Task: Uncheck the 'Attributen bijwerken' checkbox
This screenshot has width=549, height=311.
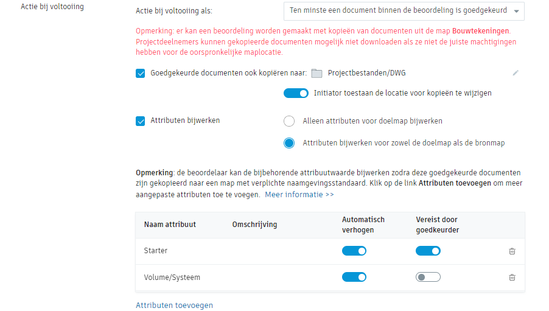Action: 141,121
